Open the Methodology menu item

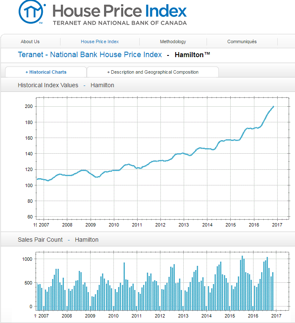pos(173,41)
